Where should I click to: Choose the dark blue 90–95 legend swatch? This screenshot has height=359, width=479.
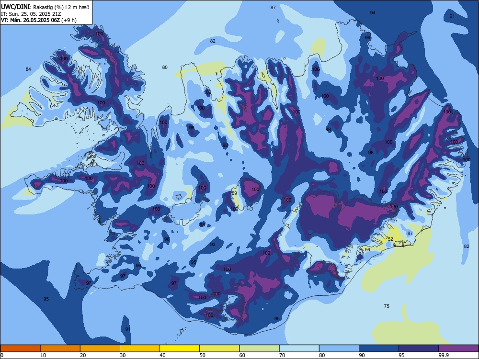coord(379,348)
